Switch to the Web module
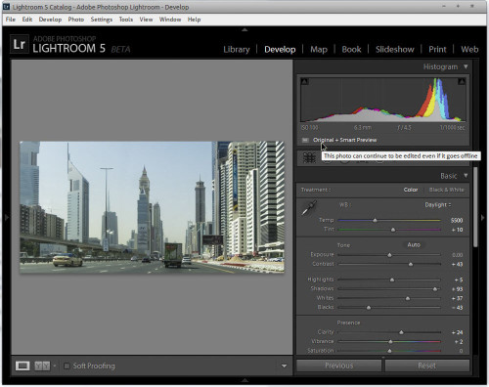This screenshot has height=387, width=489. click(x=469, y=50)
